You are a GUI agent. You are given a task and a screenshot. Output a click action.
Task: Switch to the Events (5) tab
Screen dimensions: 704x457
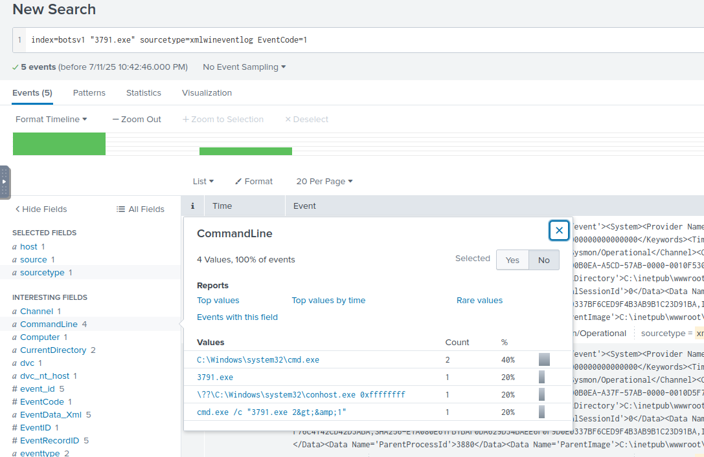32,92
